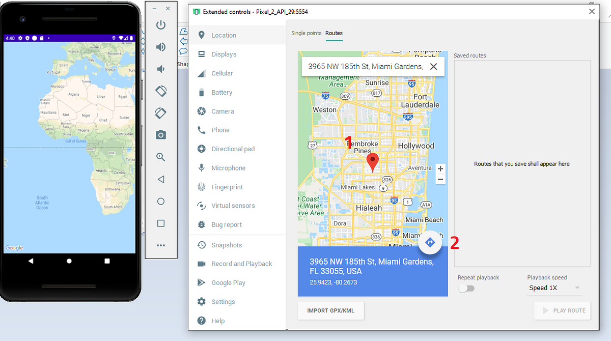The image size is (611, 341).
Task: Clear the address search field with the X
Action: (433, 66)
